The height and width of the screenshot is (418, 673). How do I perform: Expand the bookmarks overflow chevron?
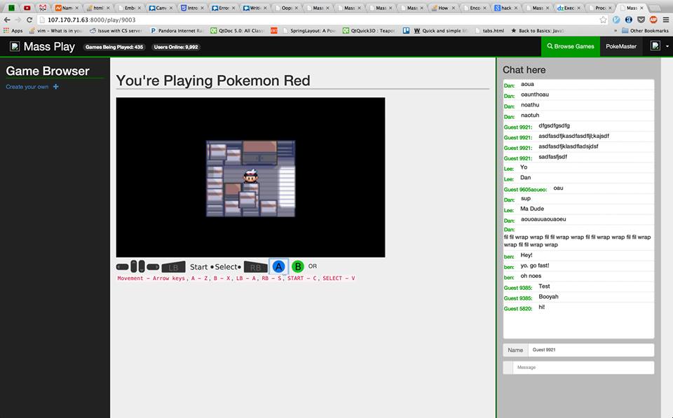tap(616, 31)
